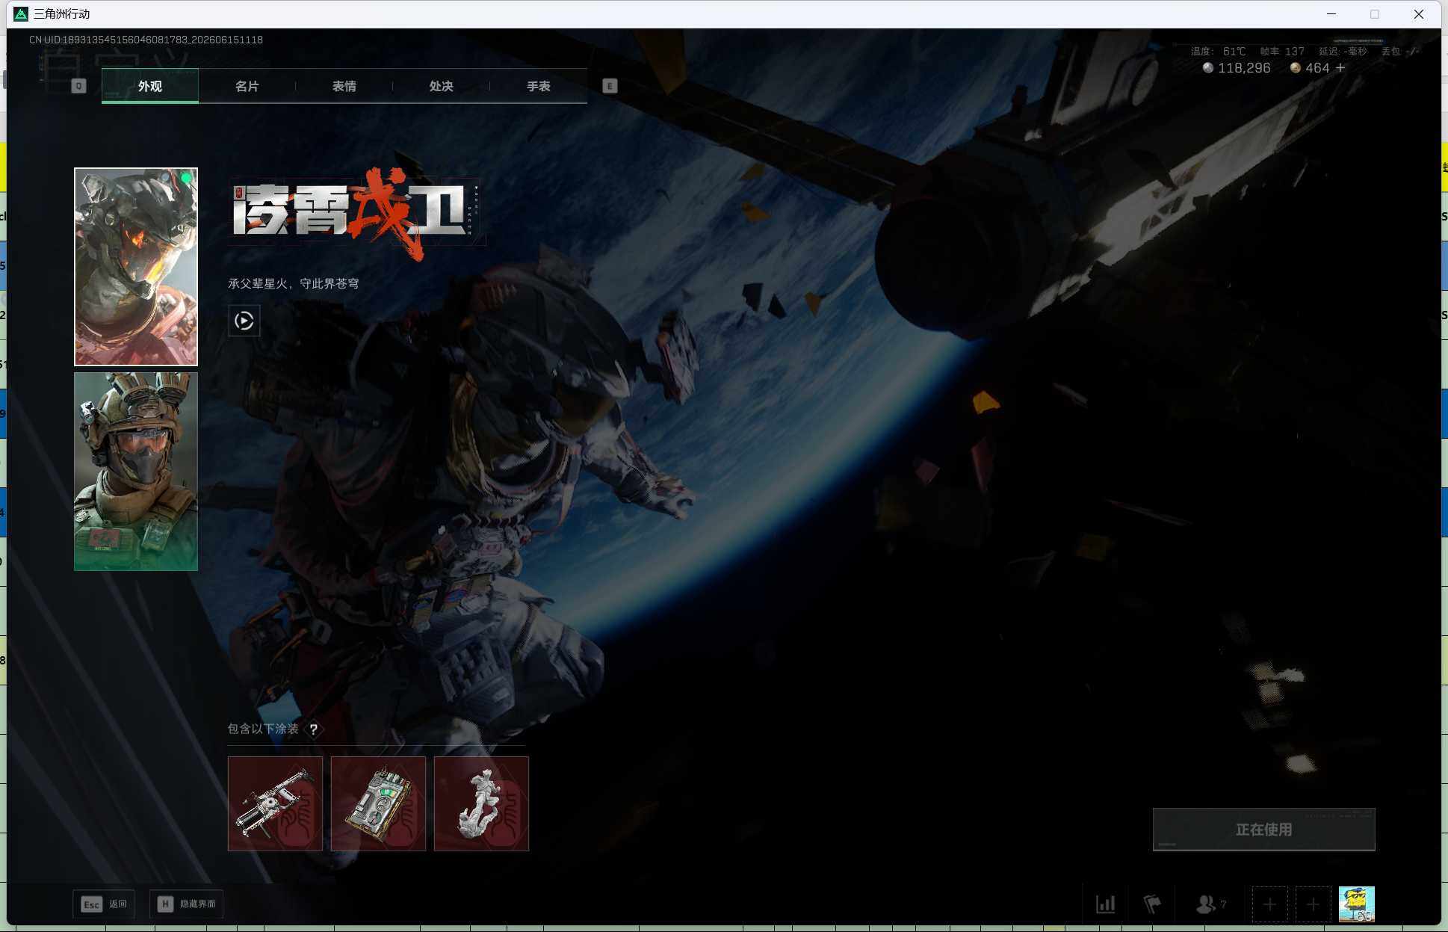Viewport: 1448px width, 932px height.
Task: Open the 手表 tab
Action: 539,86
